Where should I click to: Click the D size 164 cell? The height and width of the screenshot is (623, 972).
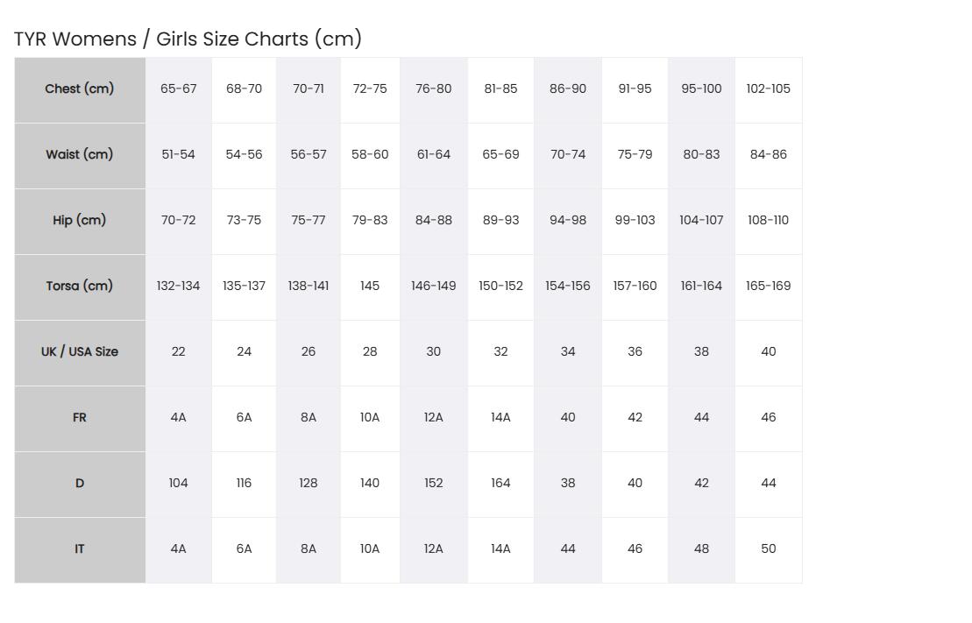pos(500,485)
